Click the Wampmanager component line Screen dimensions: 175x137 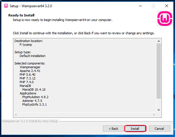[30, 67]
